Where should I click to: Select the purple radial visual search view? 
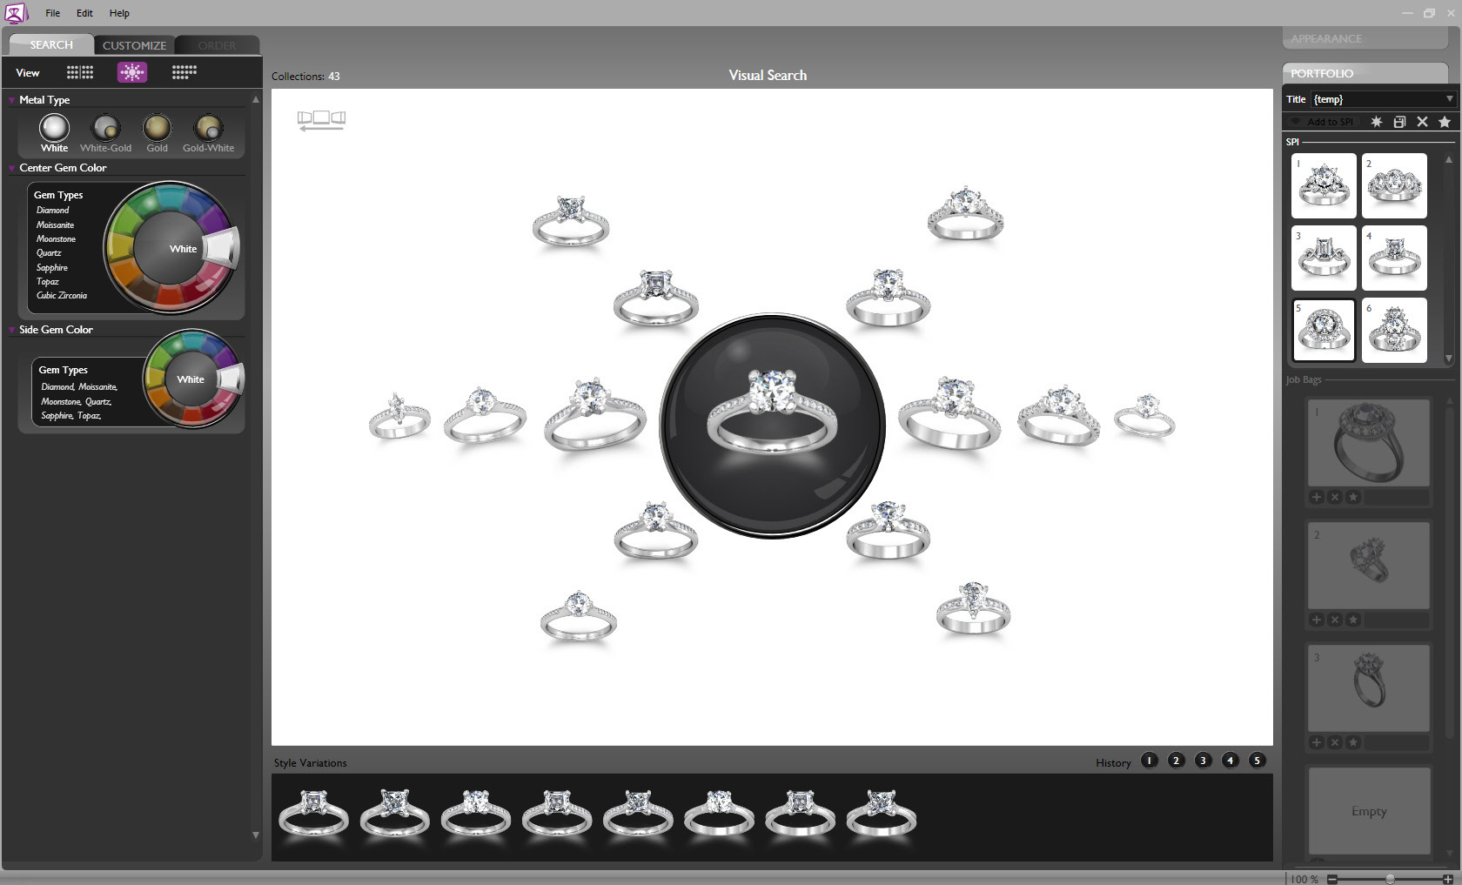132,72
